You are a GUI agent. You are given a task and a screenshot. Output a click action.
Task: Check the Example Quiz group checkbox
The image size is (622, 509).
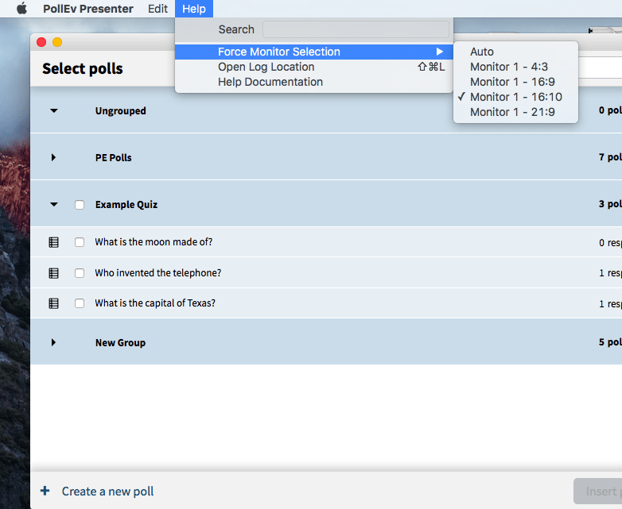[80, 205]
